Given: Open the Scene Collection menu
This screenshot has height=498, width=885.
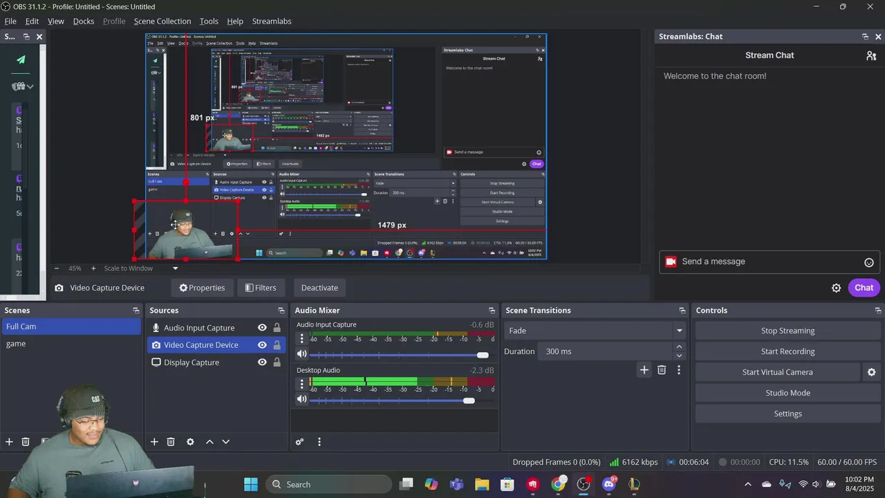Looking at the screenshot, I should (162, 21).
